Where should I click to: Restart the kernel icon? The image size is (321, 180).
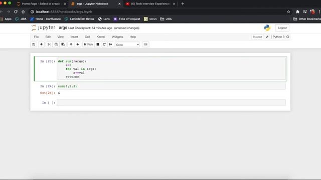(104, 44)
